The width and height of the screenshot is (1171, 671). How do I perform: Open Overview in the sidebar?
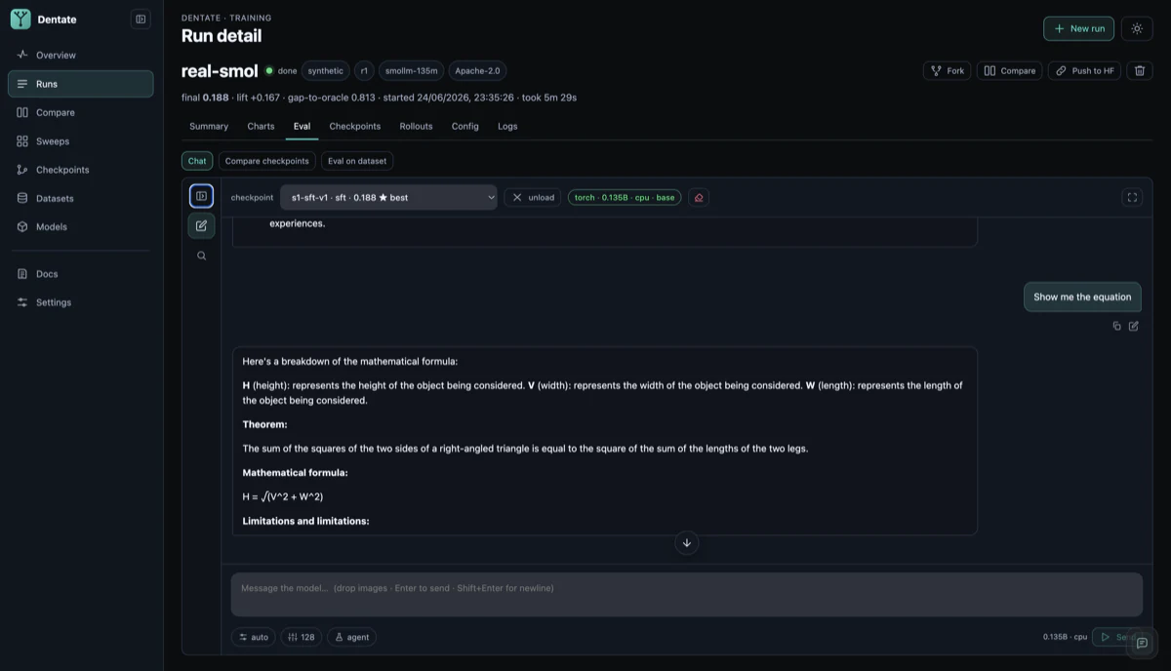[81, 56]
